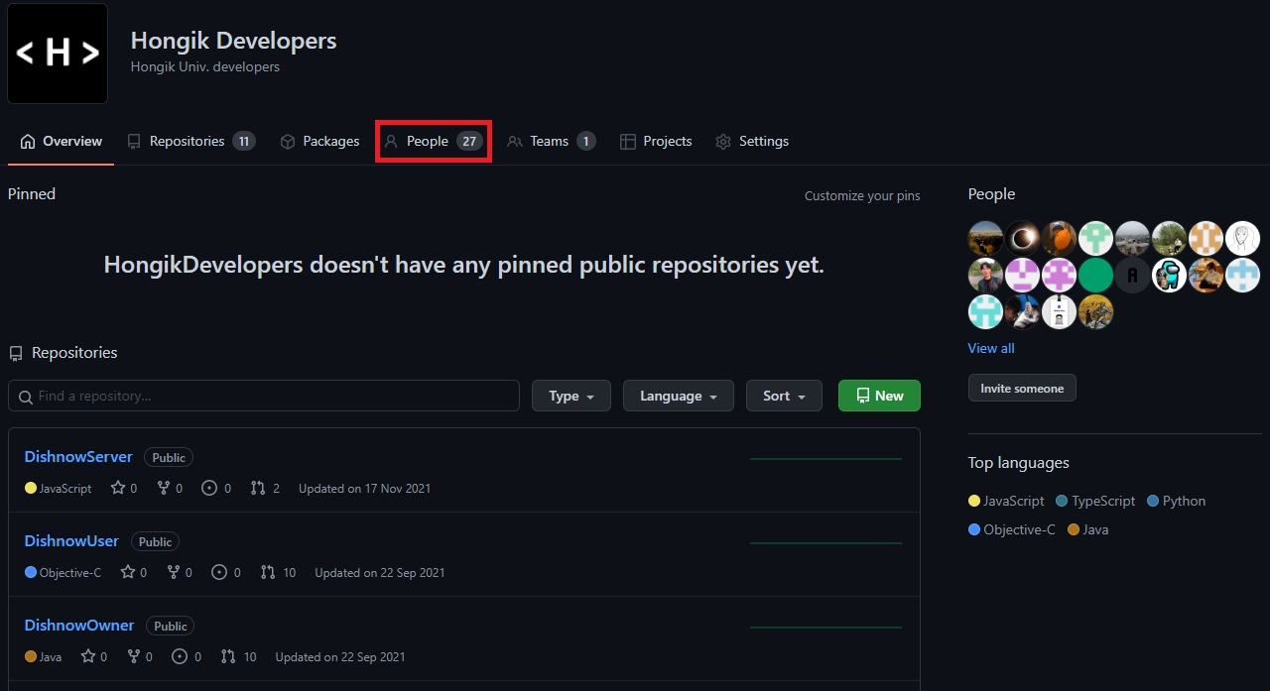Open the mint green identicon avatar

1095,238
